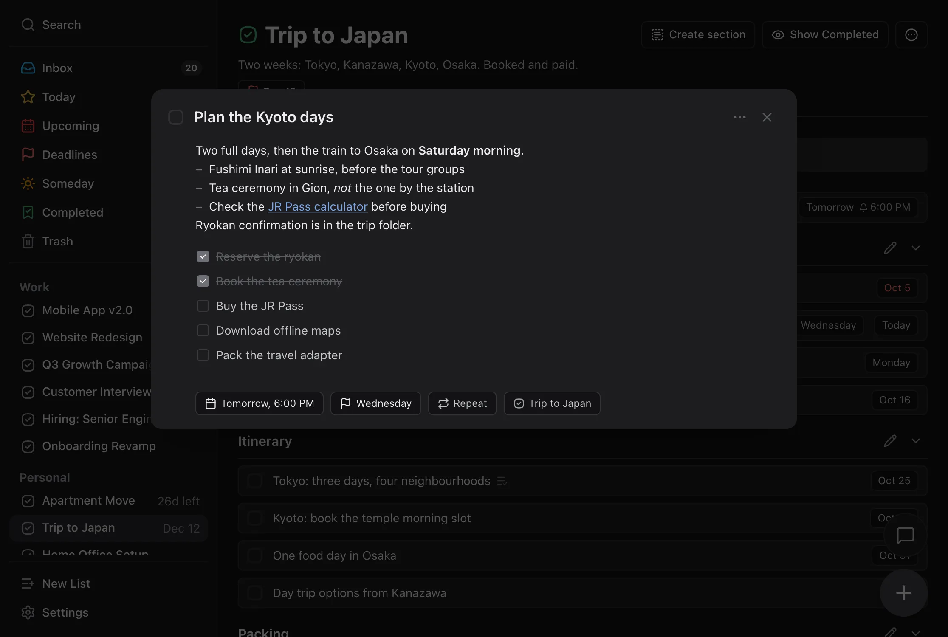Go to Upcoming view

click(108, 126)
